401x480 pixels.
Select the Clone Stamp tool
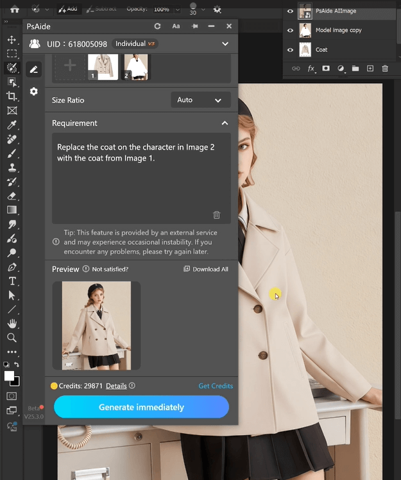point(12,167)
